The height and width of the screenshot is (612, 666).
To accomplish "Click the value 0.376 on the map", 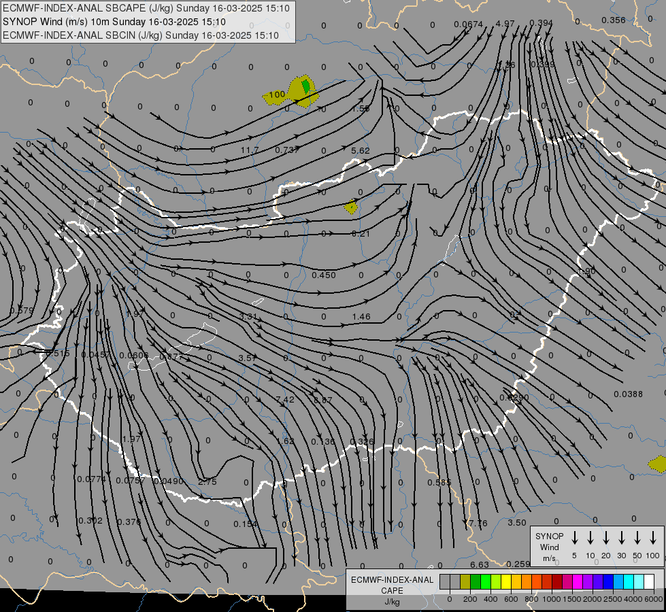I will pyautogui.click(x=129, y=522).
